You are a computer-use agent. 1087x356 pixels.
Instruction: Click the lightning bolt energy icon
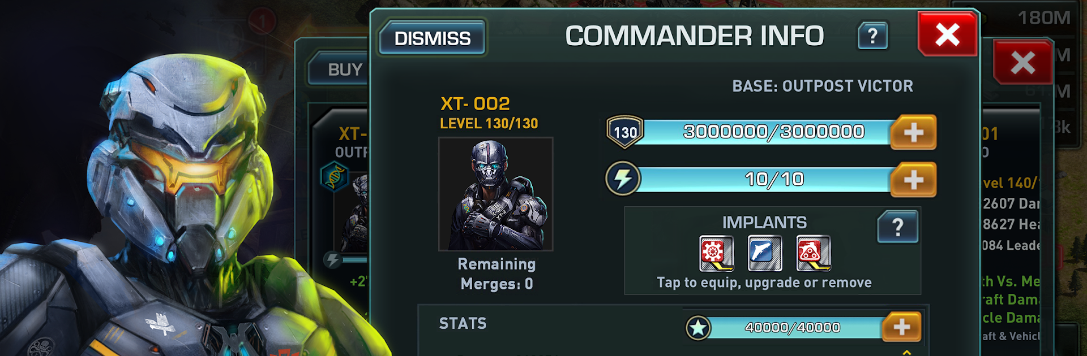(x=623, y=179)
